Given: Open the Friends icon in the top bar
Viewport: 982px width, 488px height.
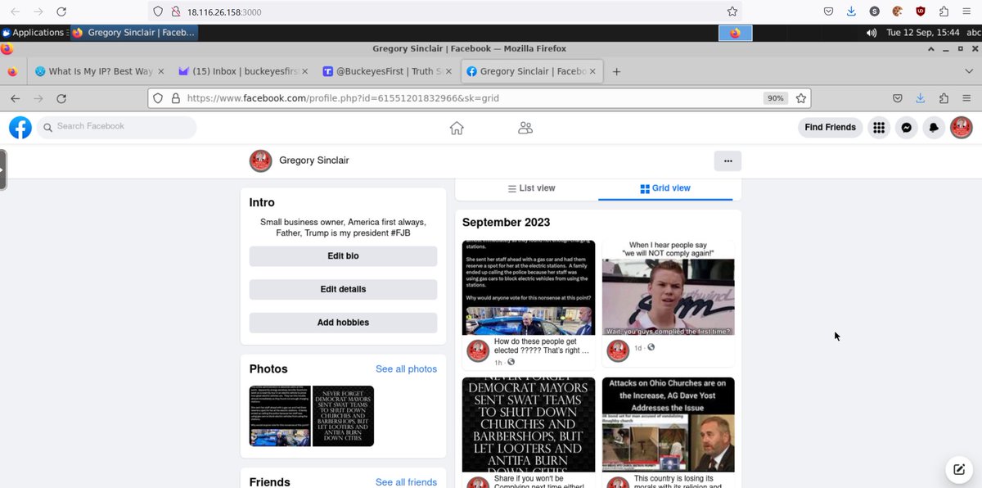Looking at the screenshot, I should (525, 128).
